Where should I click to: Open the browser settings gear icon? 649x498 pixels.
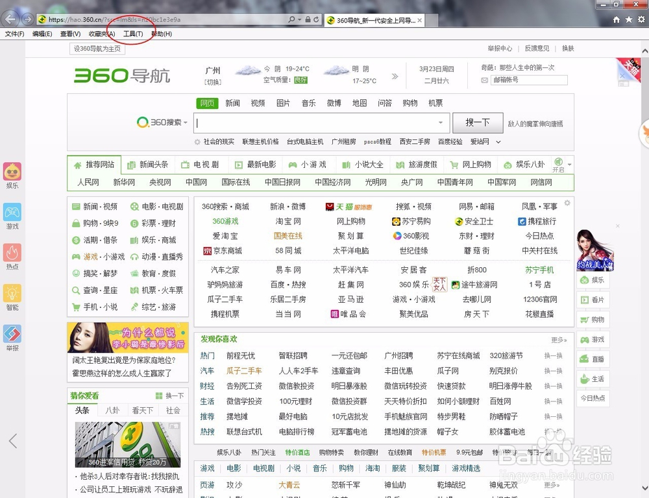641,19
